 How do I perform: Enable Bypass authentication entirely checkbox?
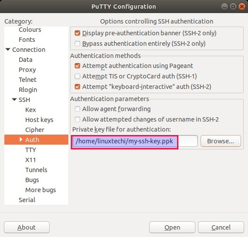click(77, 44)
